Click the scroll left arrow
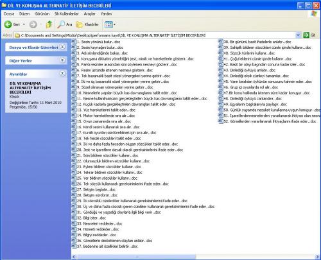This screenshot has width=321, height=260. [x=74, y=257]
